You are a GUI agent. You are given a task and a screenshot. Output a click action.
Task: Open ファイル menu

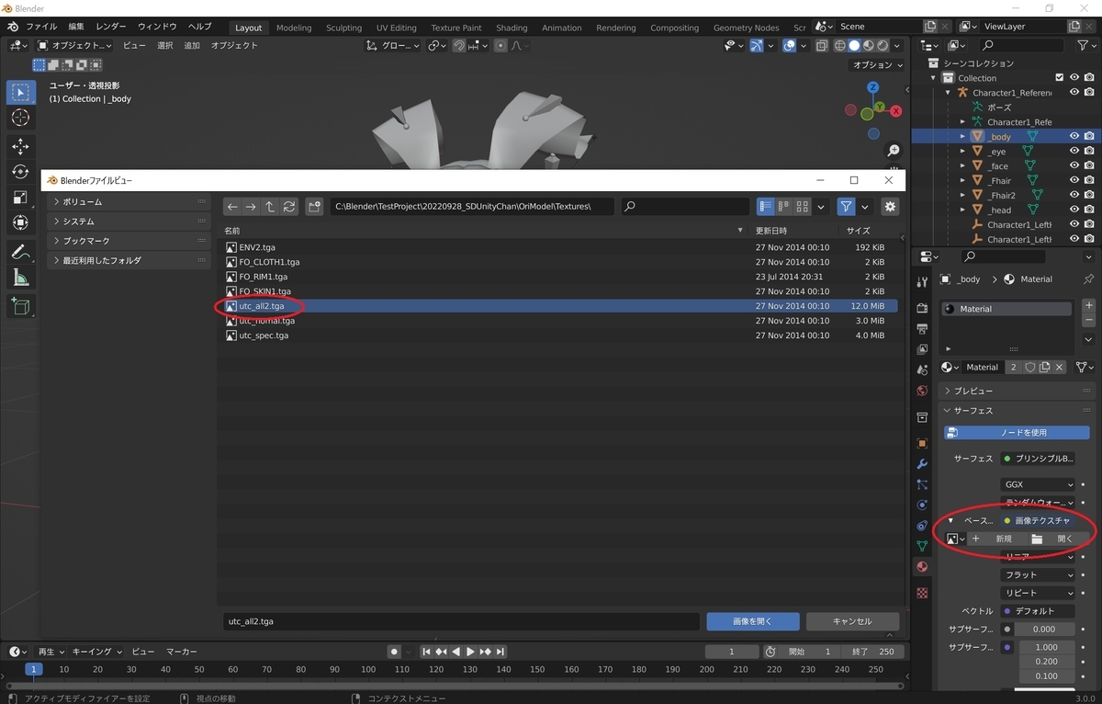[x=40, y=27]
